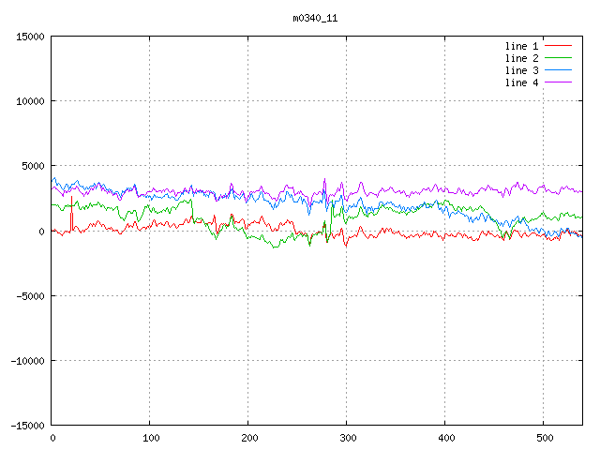Click the -10000 y-axis tick label

pyautogui.click(x=27, y=360)
